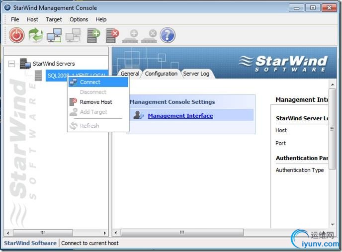
Task: Click the greyed add target toolbar icon
Action: click(x=130, y=36)
